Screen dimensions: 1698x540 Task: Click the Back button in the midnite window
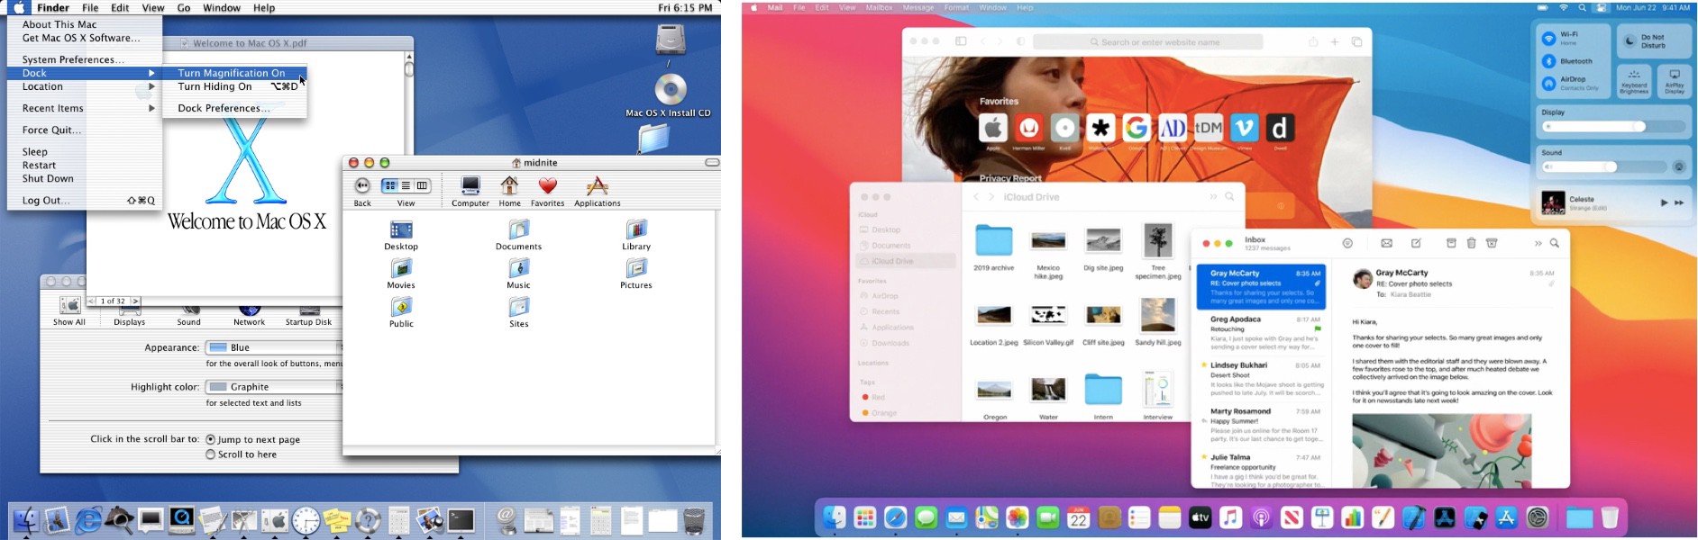362,192
